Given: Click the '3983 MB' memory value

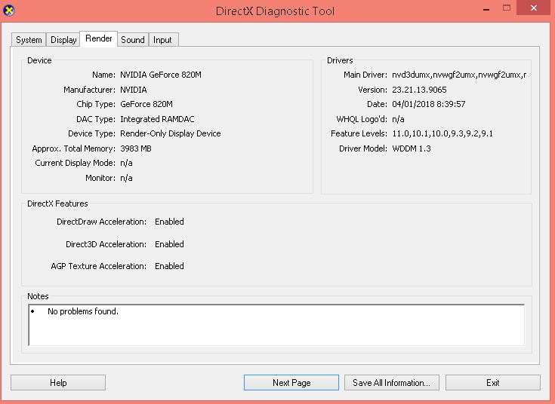Looking at the screenshot, I should 136,148.
